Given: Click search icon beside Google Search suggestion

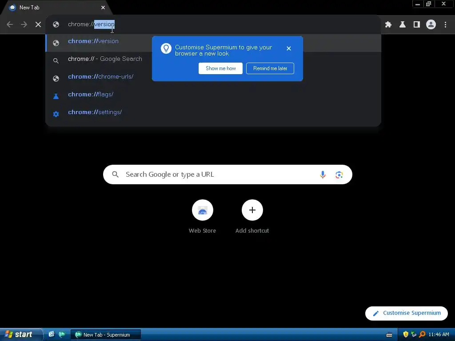Looking at the screenshot, I should (x=56, y=60).
